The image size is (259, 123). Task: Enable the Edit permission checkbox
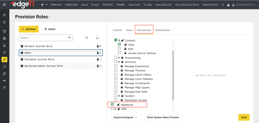tap(119, 49)
